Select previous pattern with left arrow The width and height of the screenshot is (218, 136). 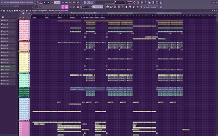(x=91, y=7)
